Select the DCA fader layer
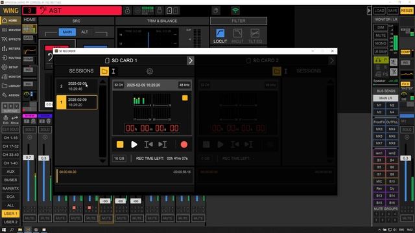 [x=10, y=197]
